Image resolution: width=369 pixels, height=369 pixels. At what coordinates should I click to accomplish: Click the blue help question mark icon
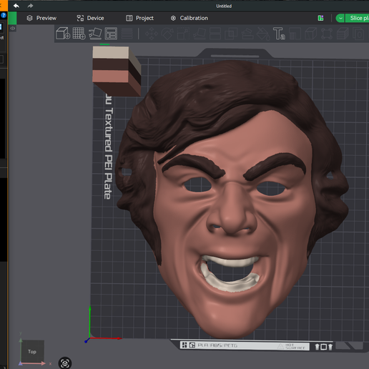[4, 15]
